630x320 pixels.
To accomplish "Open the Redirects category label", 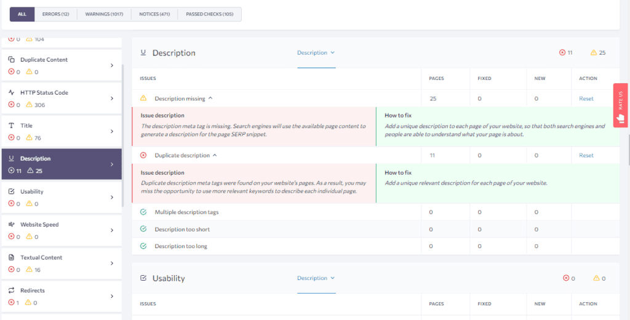I will click(x=33, y=290).
